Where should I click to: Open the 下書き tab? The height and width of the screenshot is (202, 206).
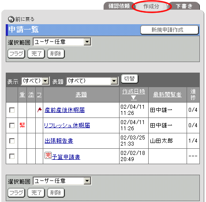[x=184, y=6]
